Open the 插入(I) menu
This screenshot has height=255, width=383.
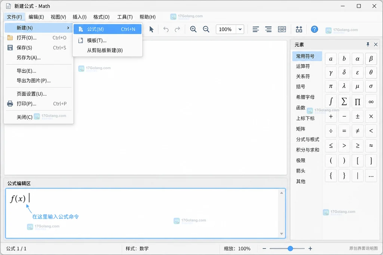tap(80, 17)
